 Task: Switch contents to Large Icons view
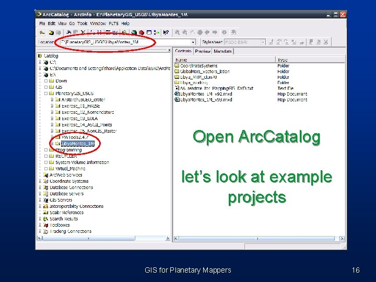[92, 32]
